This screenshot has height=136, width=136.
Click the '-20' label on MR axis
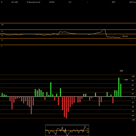[x=133, y=103]
